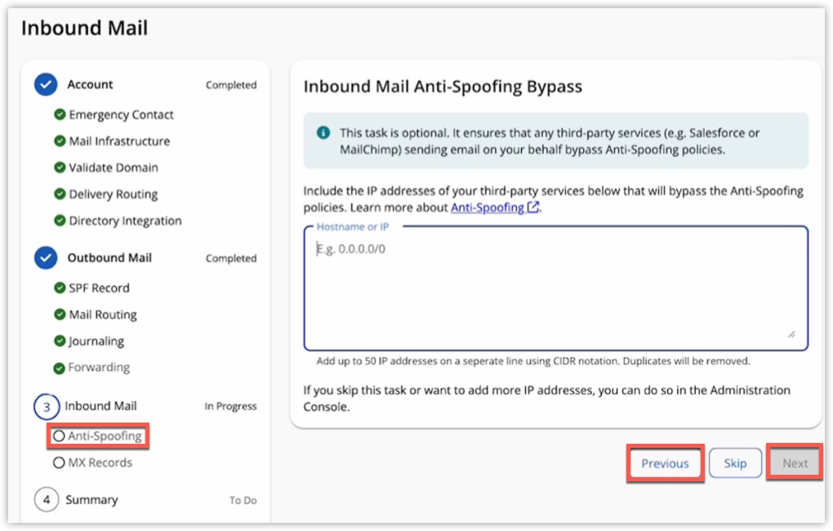Screen dimensions: 833x531
Task: Click the Previous button
Action: tap(665, 462)
